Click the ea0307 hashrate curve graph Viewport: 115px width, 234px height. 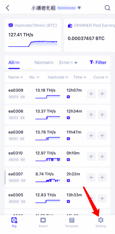click(x=48, y=180)
